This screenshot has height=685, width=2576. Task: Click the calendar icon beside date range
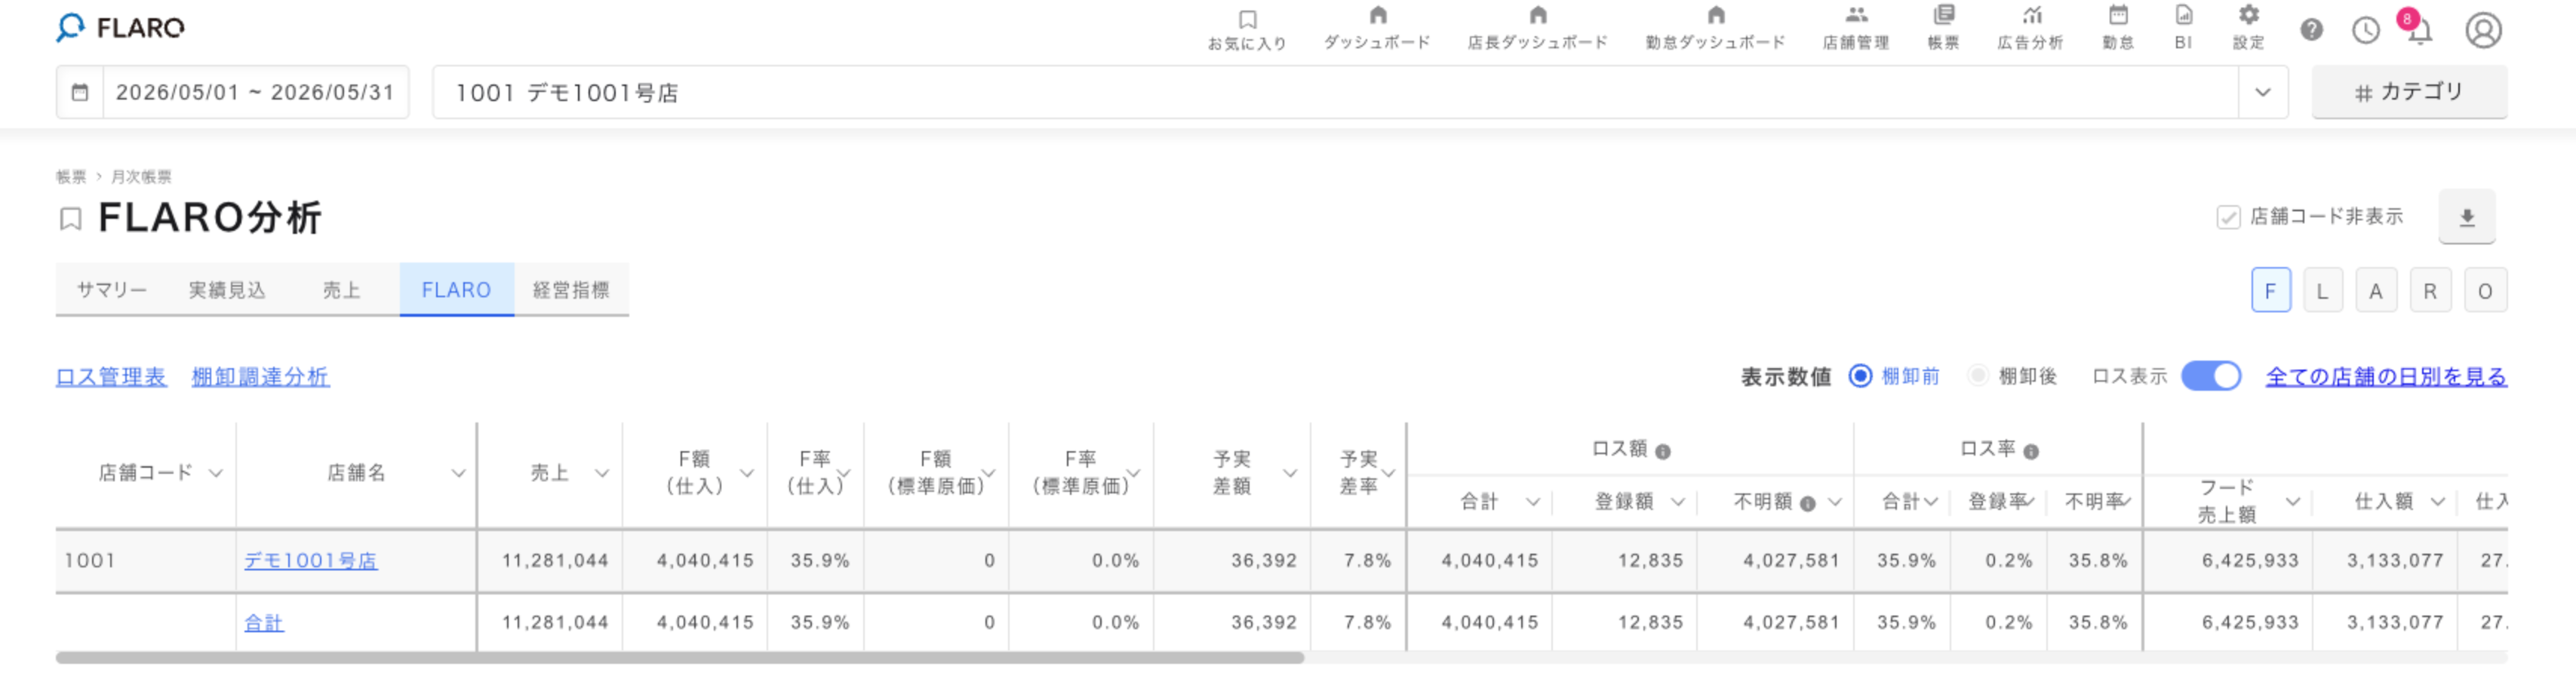[80, 92]
